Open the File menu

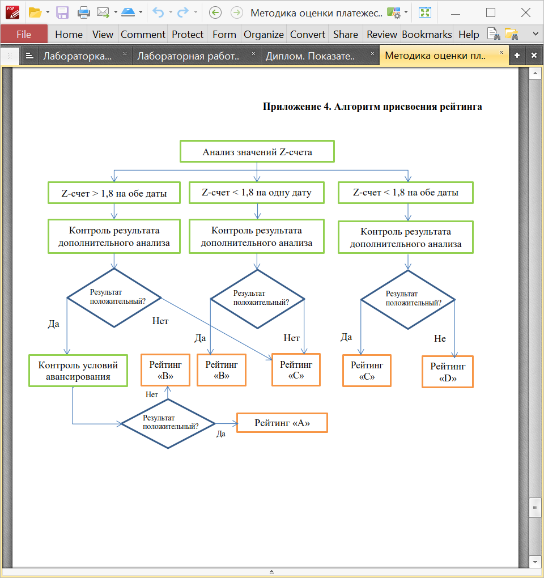point(24,35)
